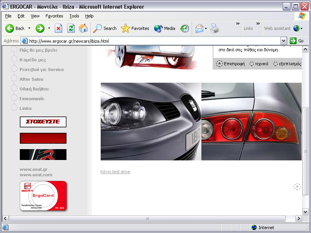311x233 pixels.
Task: Click the Ibiza tail light photo
Action: click(x=252, y=122)
